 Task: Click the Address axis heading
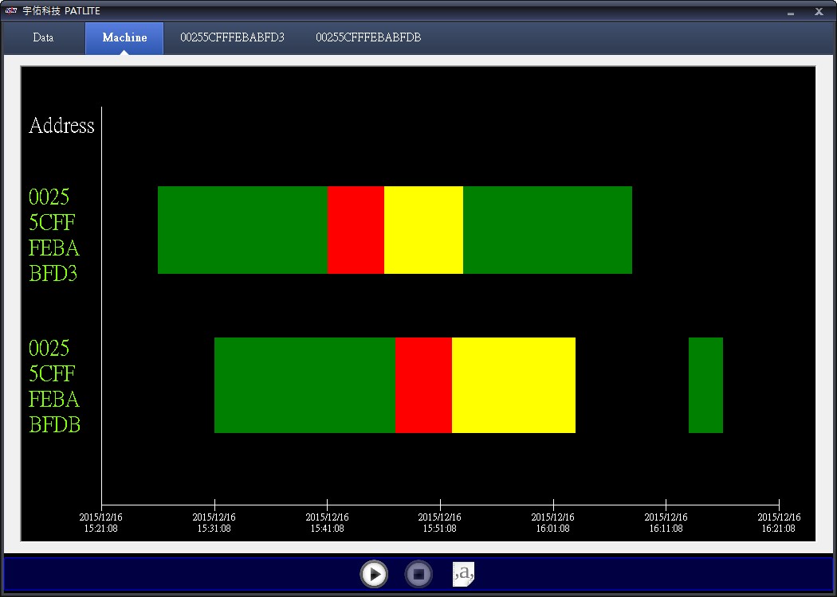[x=61, y=125]
